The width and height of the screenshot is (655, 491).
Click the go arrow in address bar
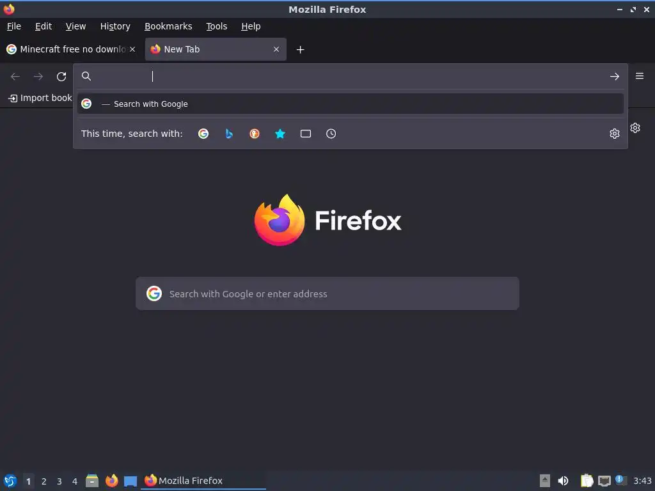click(x=615, y=77)
